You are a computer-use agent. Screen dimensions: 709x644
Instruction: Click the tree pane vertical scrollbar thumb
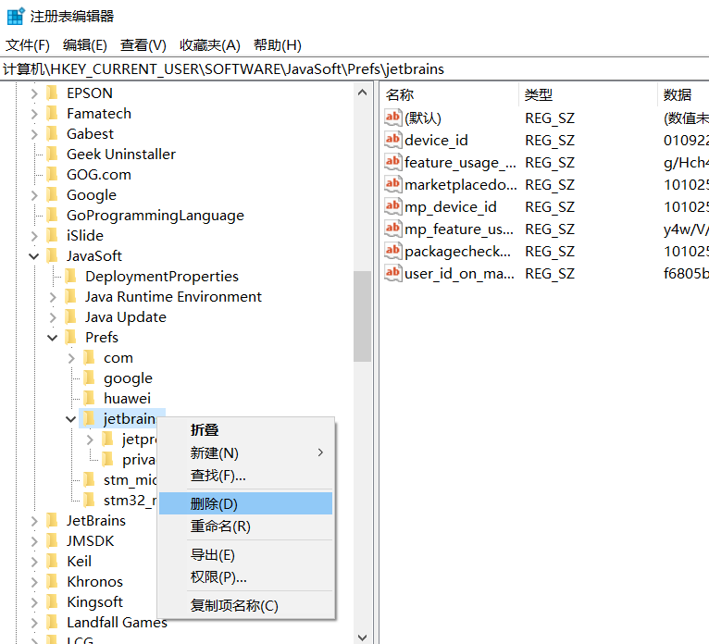(362, 315)
